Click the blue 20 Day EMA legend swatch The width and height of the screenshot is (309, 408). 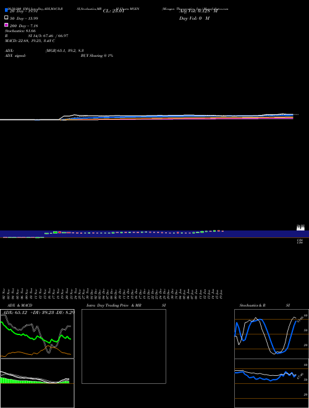click(x=7, y=10)
